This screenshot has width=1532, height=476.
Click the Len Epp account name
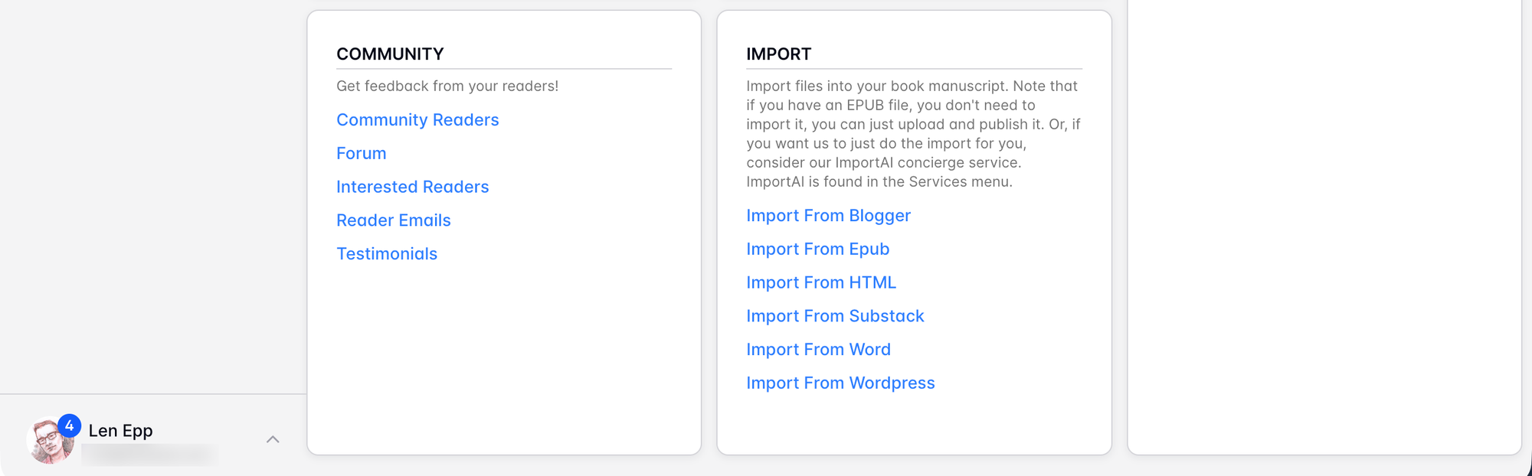pos(120,431)
